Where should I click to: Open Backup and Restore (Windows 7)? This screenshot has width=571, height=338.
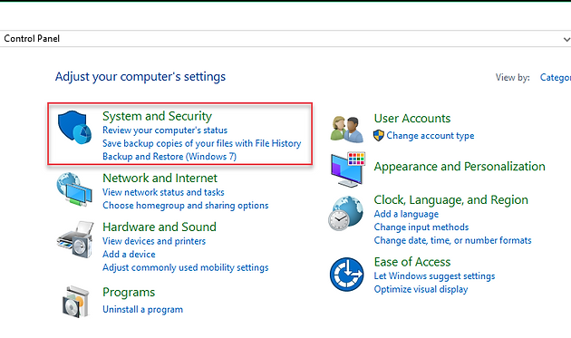169,157
